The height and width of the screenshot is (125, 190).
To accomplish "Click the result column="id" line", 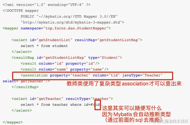I will (x=60, y=64).
